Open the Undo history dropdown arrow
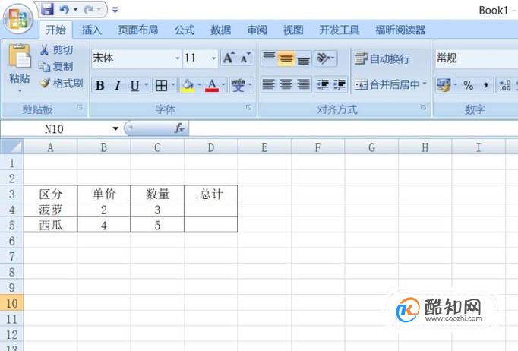This screenshot has width=518, height=351. pyautogui.click(x=75, y=10)
